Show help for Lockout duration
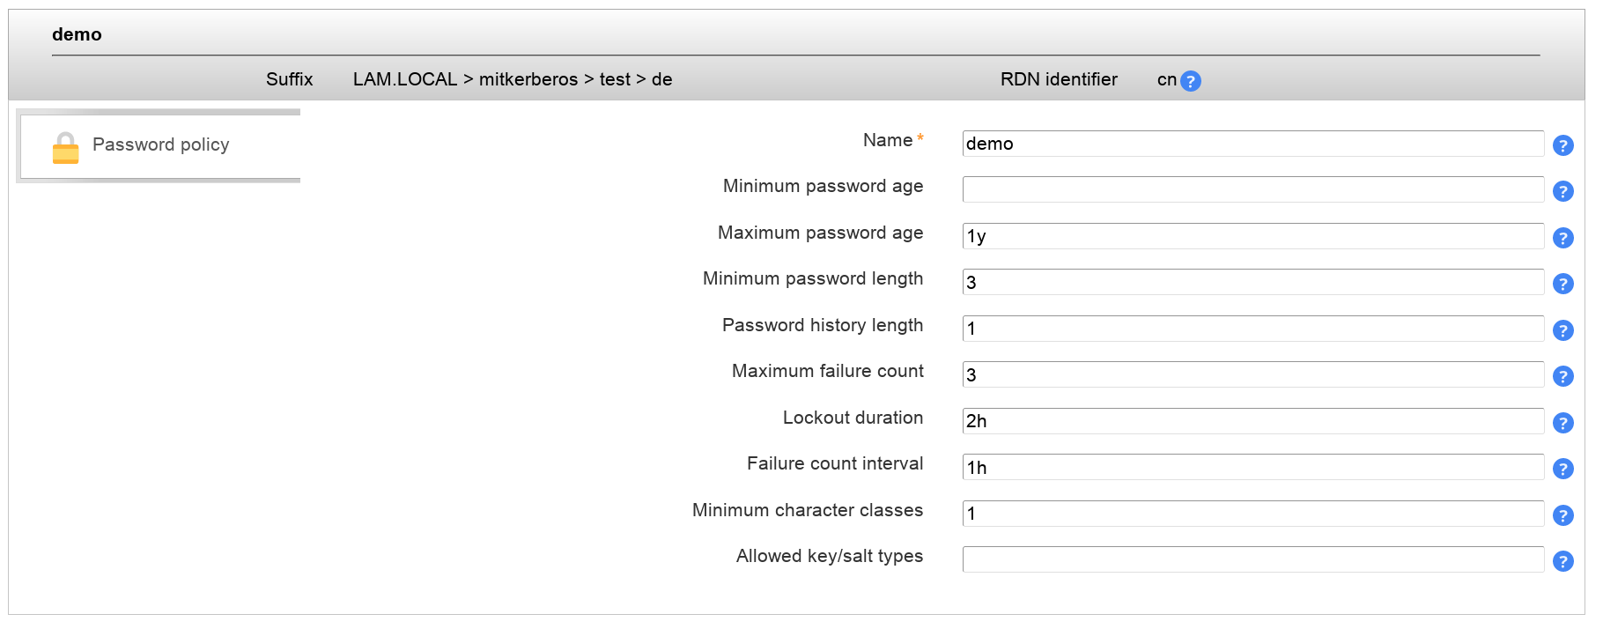1603x629 pixels. pyautogui.click(x=1562, y=423)
